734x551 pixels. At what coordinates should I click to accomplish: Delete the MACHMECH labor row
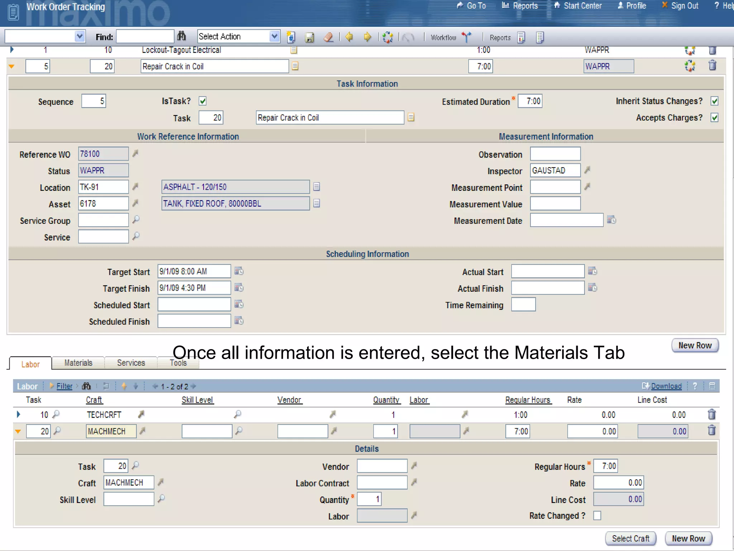pos(712,430)
